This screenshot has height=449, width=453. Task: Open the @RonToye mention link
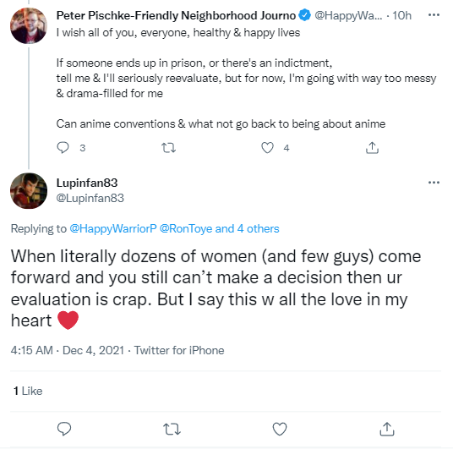click(186, 228)
